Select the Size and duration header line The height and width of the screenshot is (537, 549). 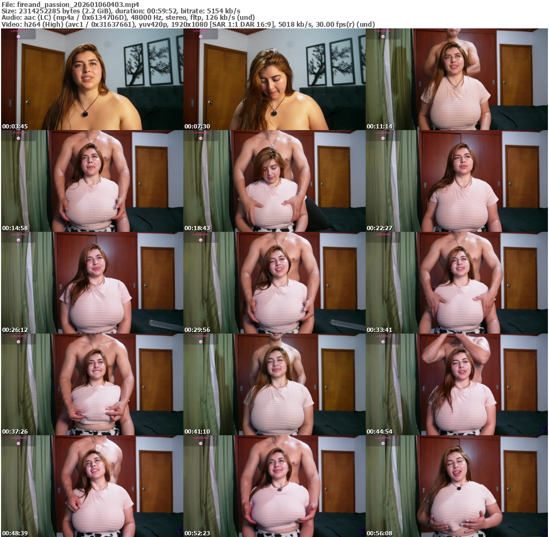[x=121, y=11]
